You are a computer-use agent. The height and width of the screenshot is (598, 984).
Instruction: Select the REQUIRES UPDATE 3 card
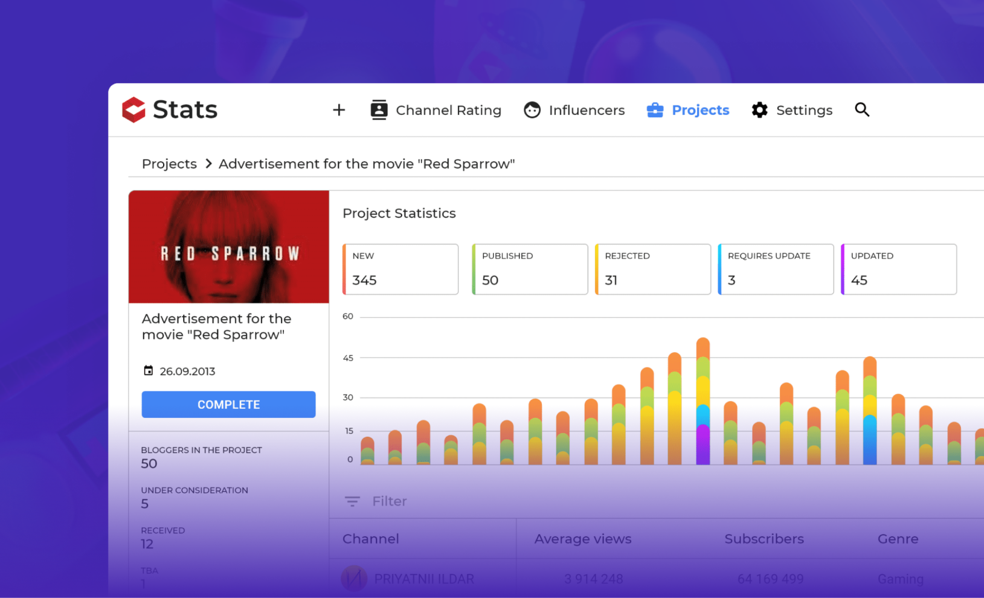coord(776,269)
